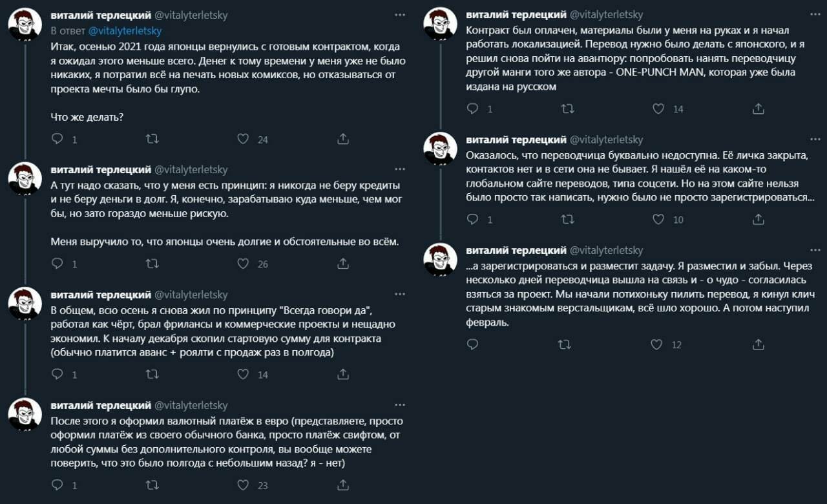
Task: Click the avatar on the "В общем, всю осень" tweet
Action: [x=25, y=303]
